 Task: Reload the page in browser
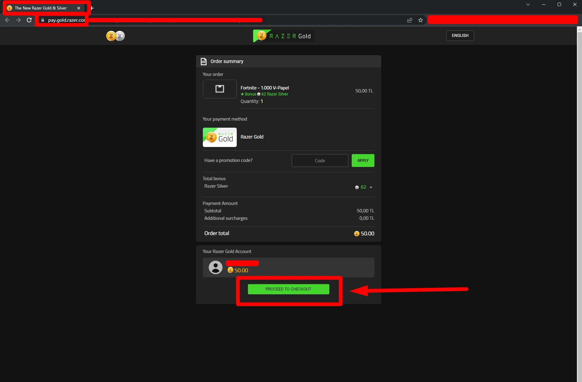[29, 20]
